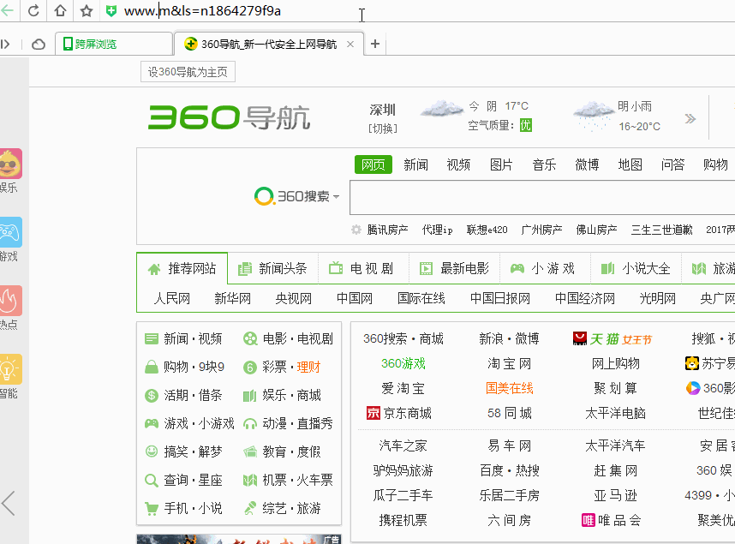The width and height of the screenshot is (735, 544).
Task: Click the green security shield icon
Action: 111,11
